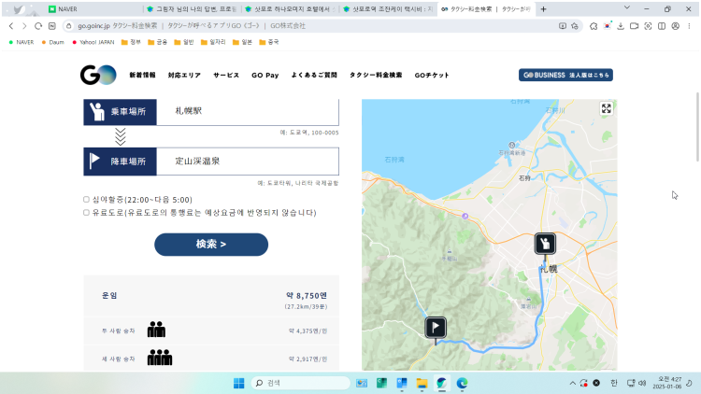Go forward to the next page
The image size is (701, 394).
coord(24,26)
